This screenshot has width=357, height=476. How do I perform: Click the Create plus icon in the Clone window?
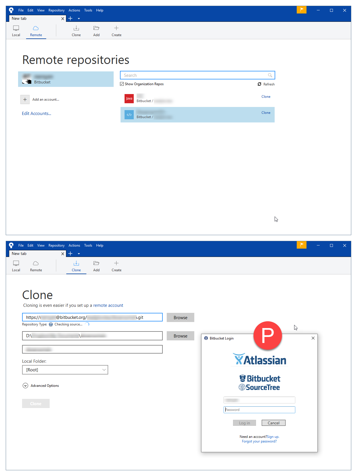coord(116,263)
